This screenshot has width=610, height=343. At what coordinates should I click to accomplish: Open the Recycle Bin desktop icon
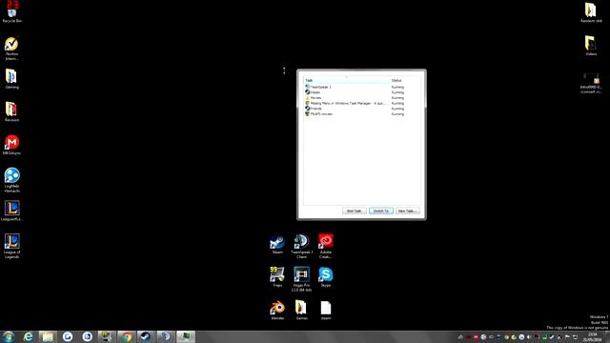click(12, 11)
